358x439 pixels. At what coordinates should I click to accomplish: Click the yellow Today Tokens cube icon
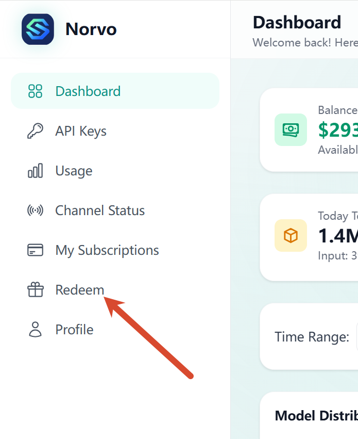click(x=291, y=235)
